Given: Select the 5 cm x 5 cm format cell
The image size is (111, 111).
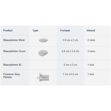Looking at the screenshot, I should tap(70, 65).
